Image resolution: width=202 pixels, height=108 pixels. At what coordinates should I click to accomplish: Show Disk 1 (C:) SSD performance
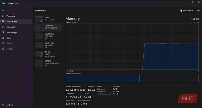tap(47, 45)
